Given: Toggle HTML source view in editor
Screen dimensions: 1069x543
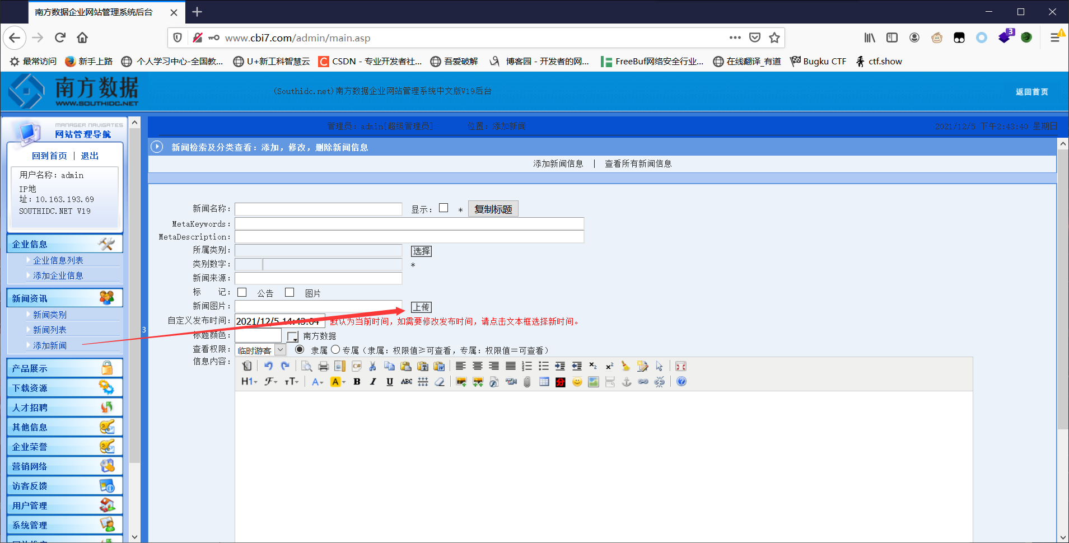Looking at the screenshot, I should 247,366.
